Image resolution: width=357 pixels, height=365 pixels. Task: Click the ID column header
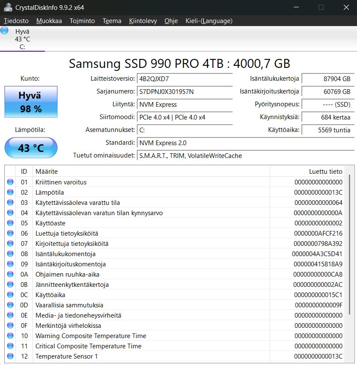(x=24, y=171)
